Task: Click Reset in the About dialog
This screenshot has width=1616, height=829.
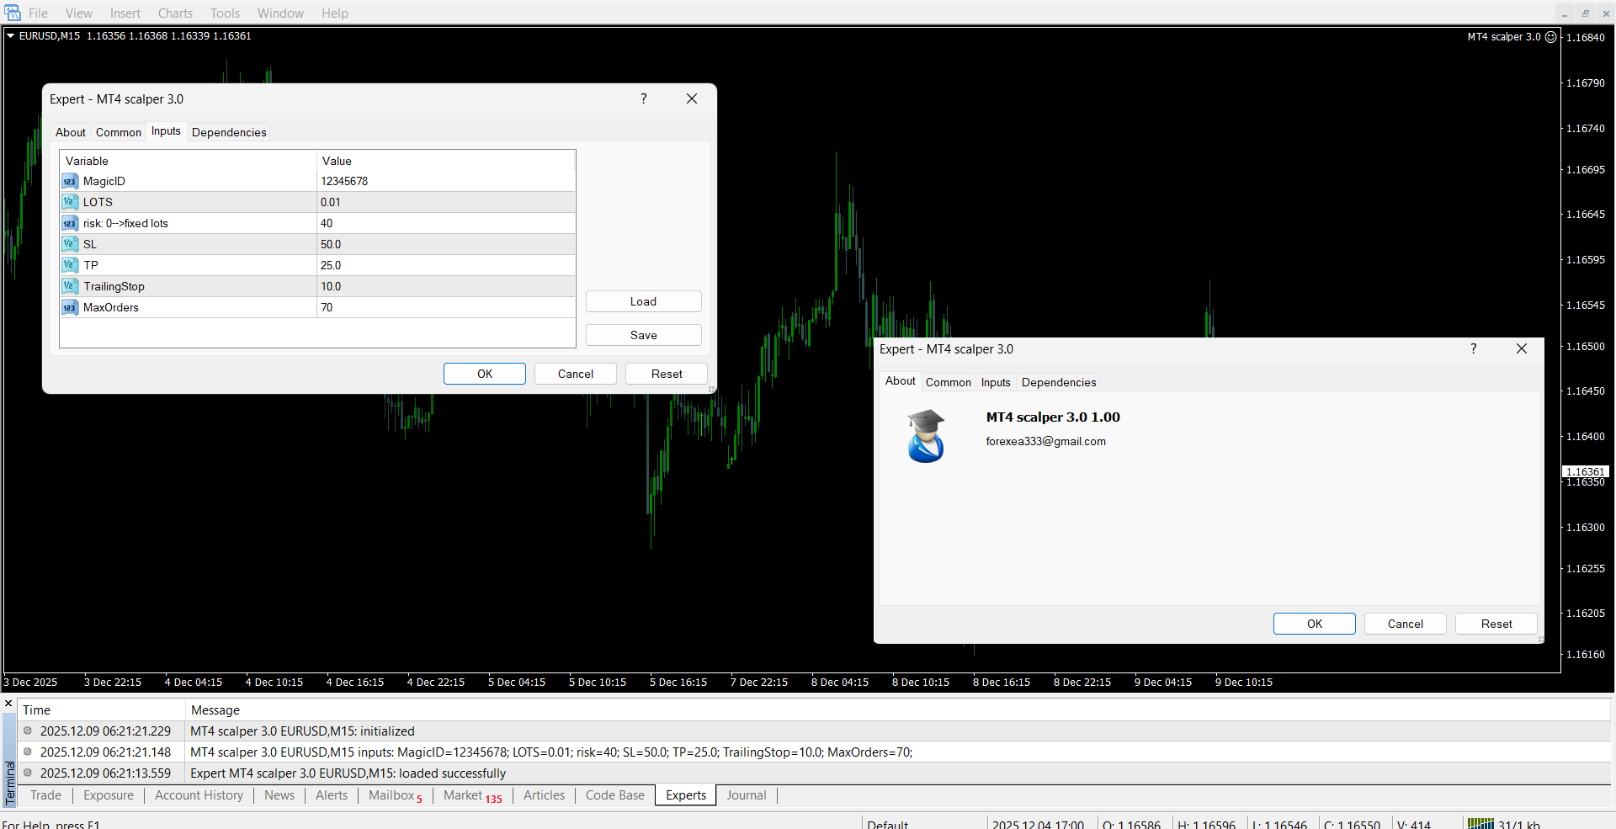Action: pos(1496,624)
